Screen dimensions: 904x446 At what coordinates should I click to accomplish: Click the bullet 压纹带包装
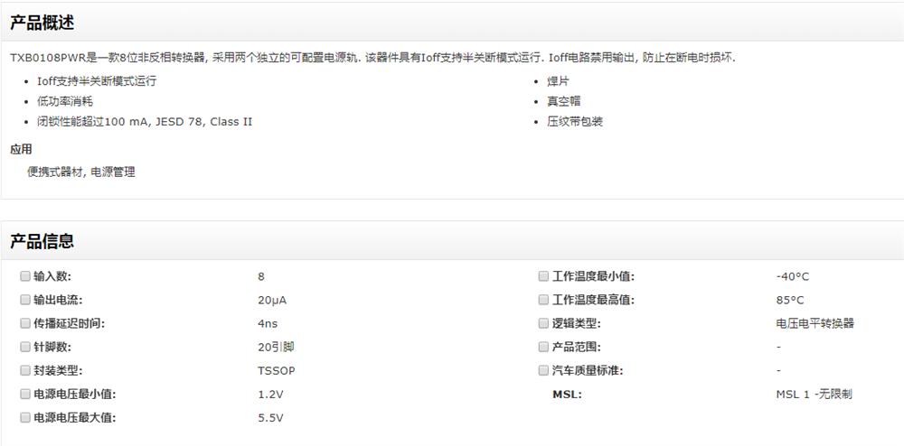click(x=575, y=122)
